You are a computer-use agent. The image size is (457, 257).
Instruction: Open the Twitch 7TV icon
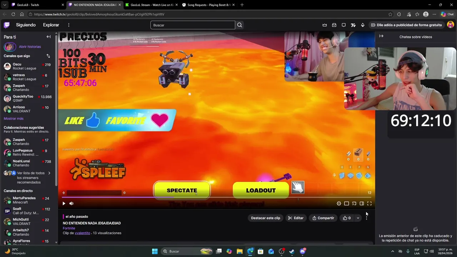353,25
